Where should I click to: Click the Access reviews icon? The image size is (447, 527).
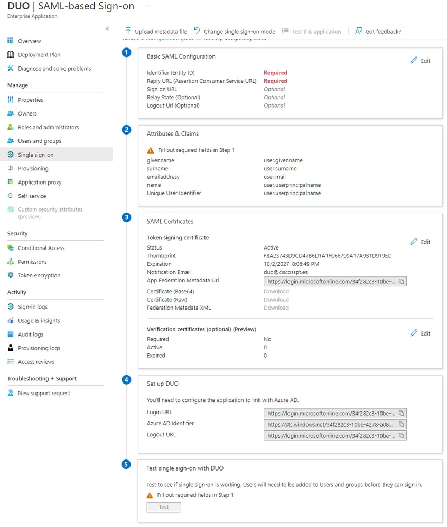click(x=11, y=362)
